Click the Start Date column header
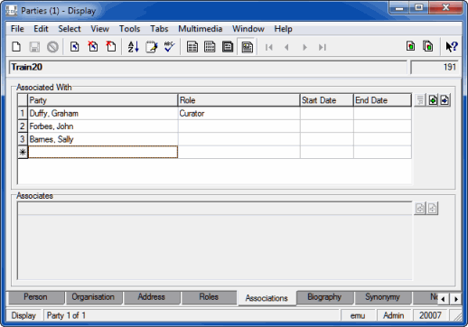 coord(327,100)
